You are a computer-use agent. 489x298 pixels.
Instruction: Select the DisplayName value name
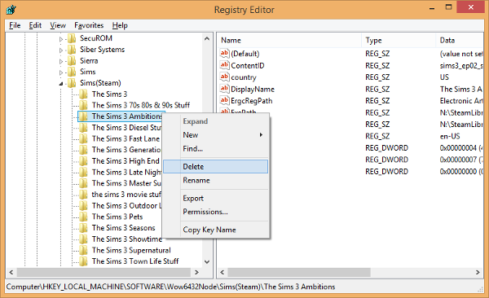pos(253,89)
